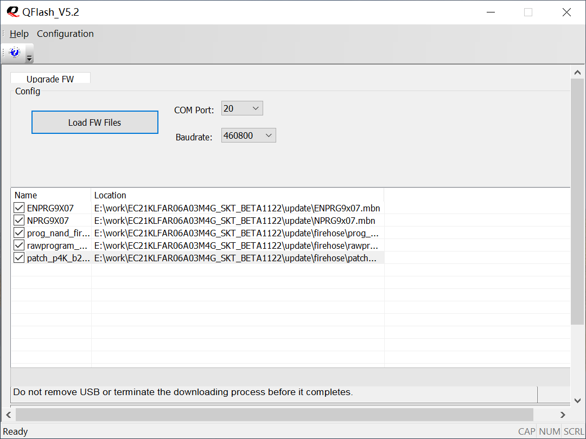
Task: Select the ENPRG9x07.mbn location path
Action: tap(237, 208)
